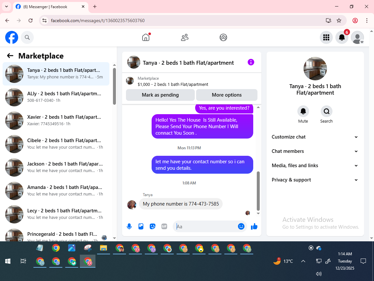Expand Media, files and links section
The width and height of the screenshot is (374, 281).
[x=315, y=166]
